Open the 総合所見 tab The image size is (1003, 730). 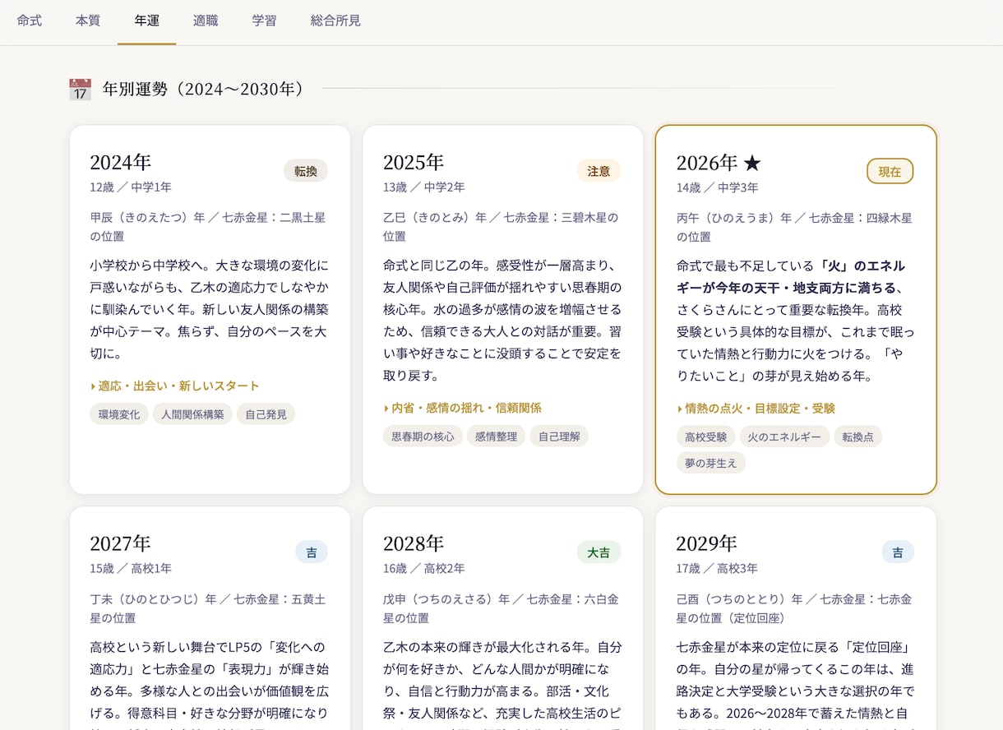(335, 21)
